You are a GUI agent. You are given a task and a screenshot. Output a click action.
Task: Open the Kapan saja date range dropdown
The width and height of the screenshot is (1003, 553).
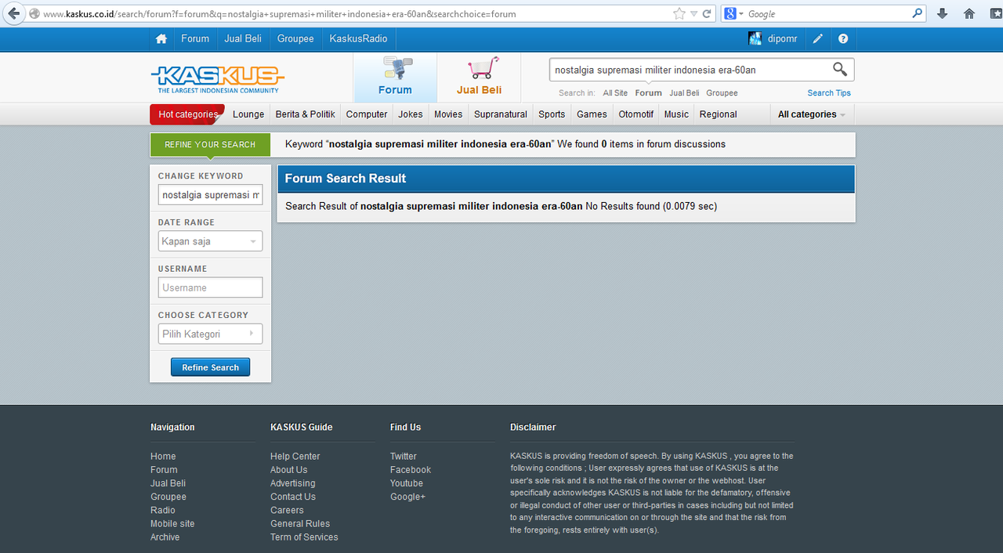210,241
